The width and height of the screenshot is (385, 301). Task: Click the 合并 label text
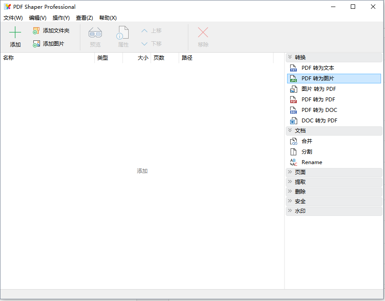tap(307, 141)
